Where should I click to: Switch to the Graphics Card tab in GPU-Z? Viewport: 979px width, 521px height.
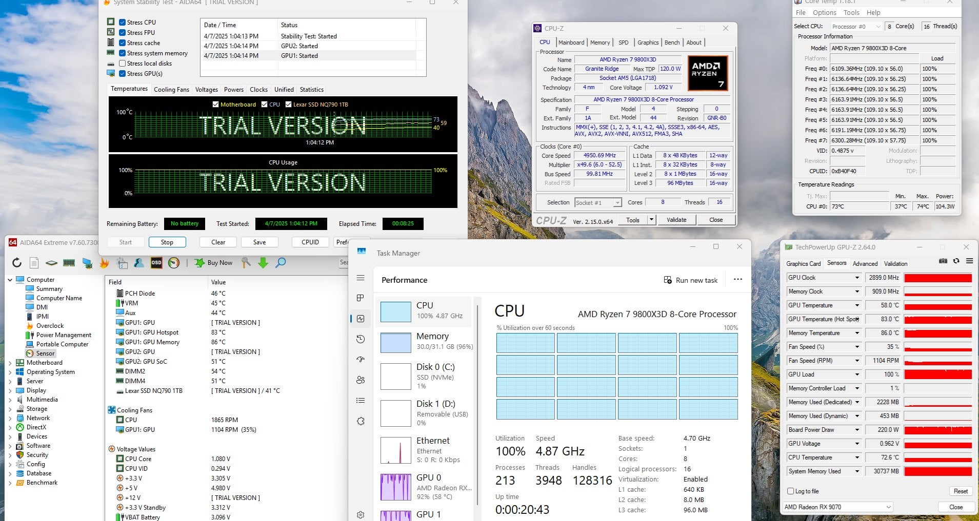click(804, 264)
